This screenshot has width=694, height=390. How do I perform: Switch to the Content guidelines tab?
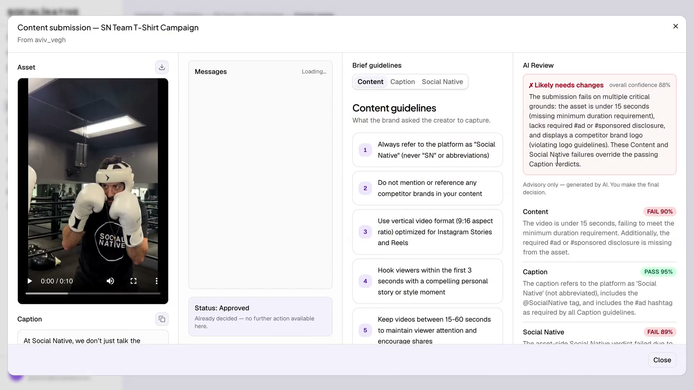click(370, 82)
